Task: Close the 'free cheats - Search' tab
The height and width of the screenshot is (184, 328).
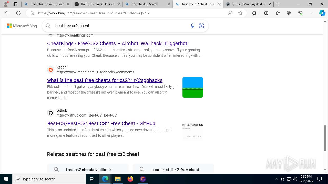Action: click(x=169, y=4)
